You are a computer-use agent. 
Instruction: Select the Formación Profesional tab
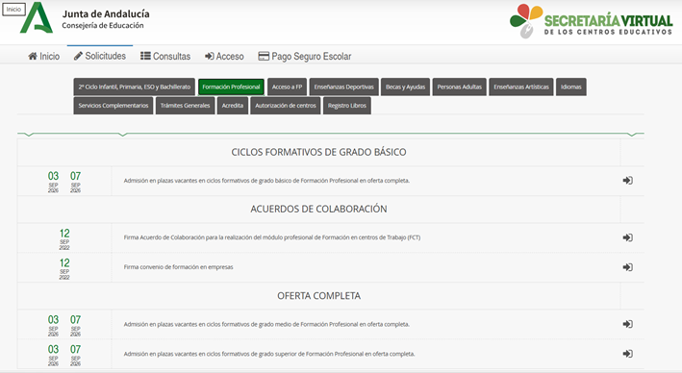[x=231, y=87]
